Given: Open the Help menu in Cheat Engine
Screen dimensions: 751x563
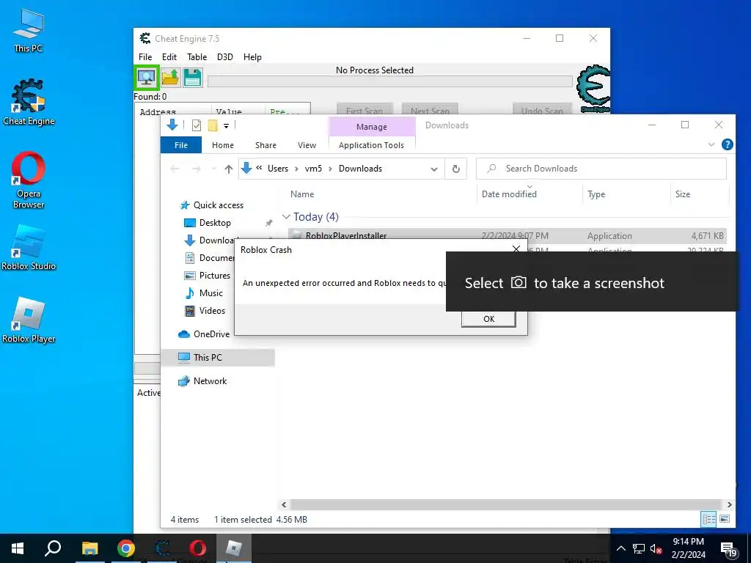Looking at the screenshot, I should pyautogui.click(x=252, y=57).
